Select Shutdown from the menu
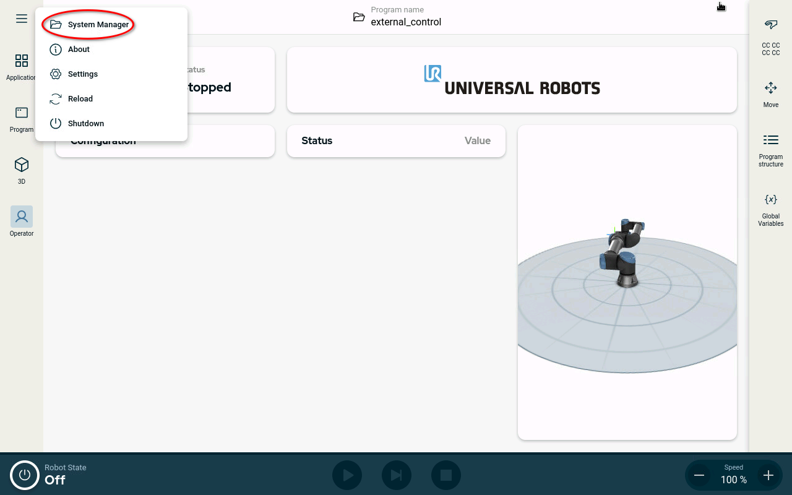 click(111, 124)
